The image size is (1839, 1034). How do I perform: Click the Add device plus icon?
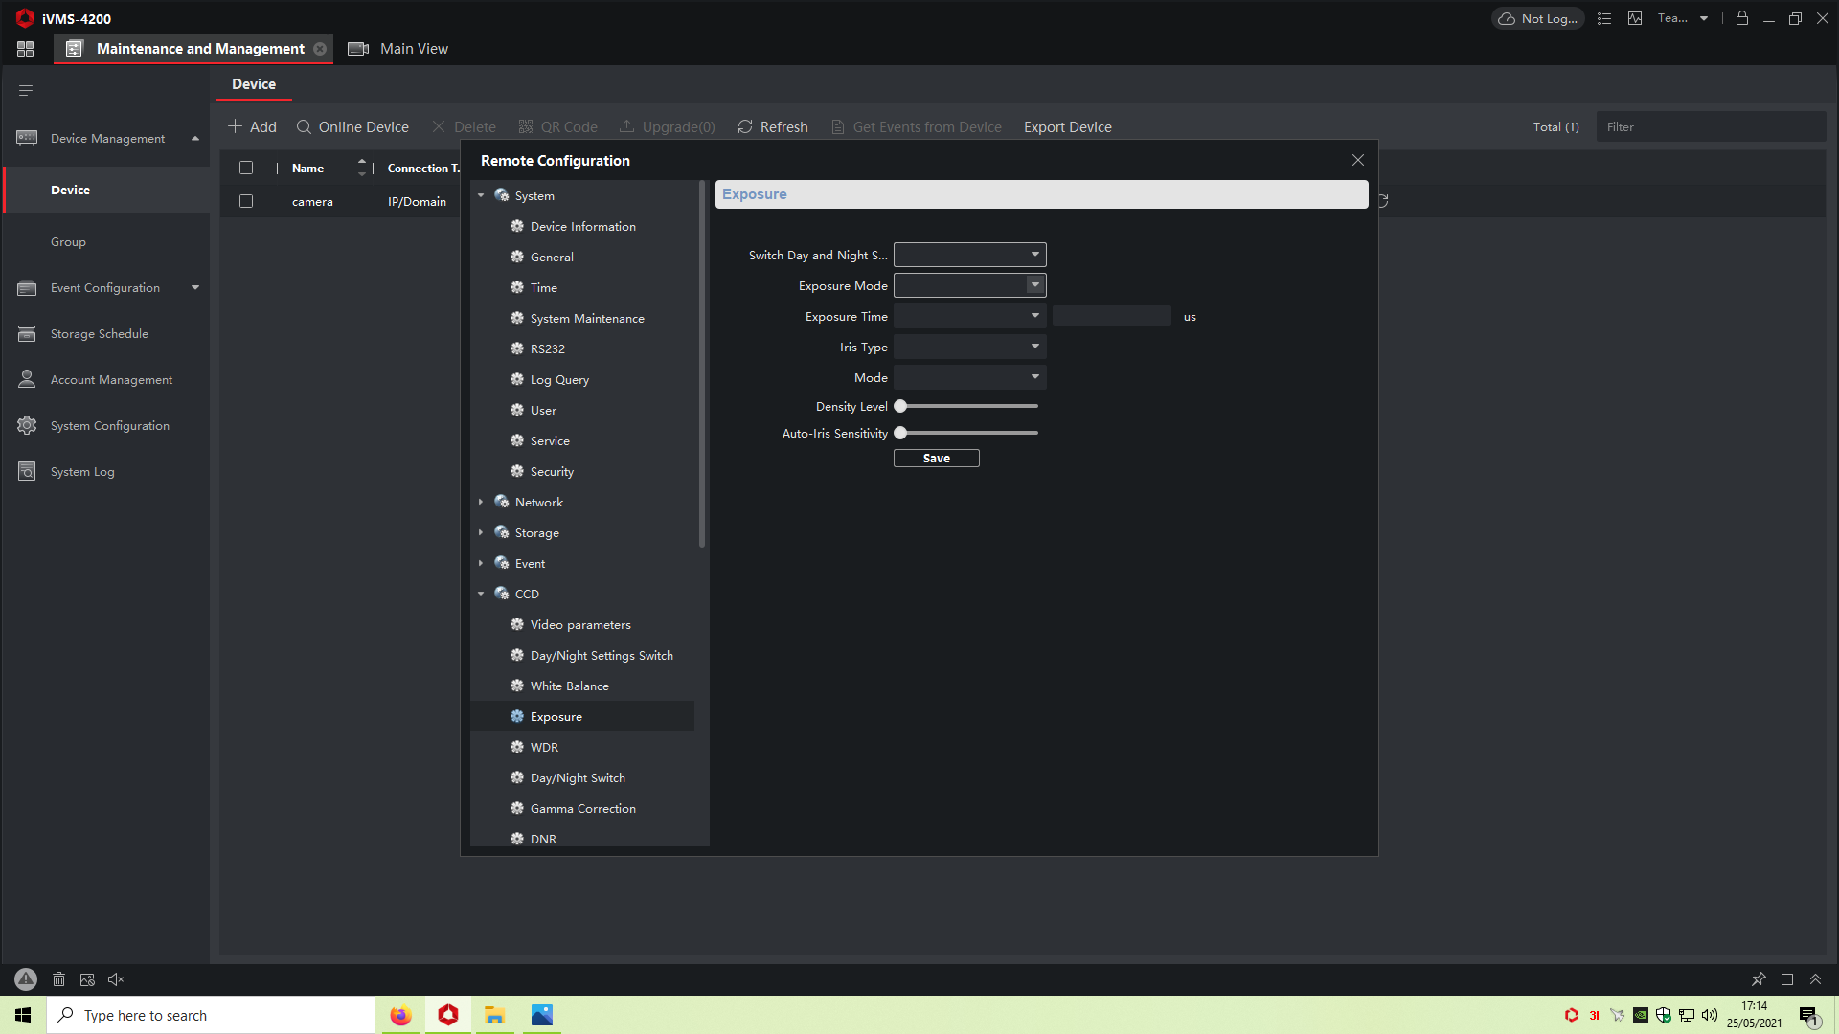click(236, 126)
